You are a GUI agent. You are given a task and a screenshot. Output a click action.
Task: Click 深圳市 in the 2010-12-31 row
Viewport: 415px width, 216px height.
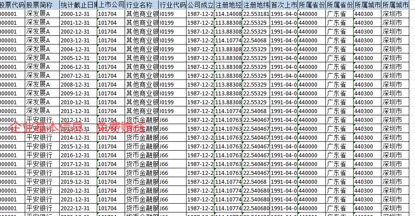coord(395,102)
